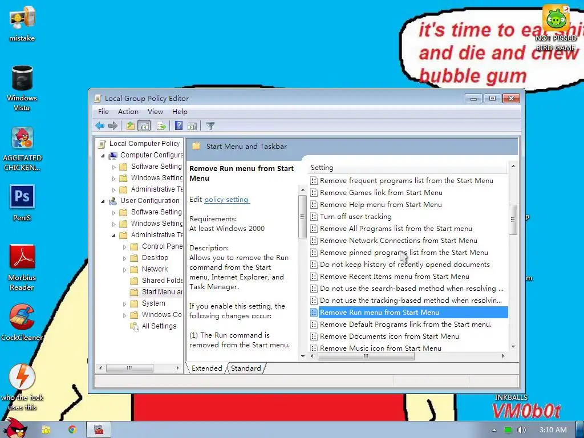This screenshot has height=438, width=584.
Task: Click the Export List toolbar icon
Action: click(x=161, y=126)
